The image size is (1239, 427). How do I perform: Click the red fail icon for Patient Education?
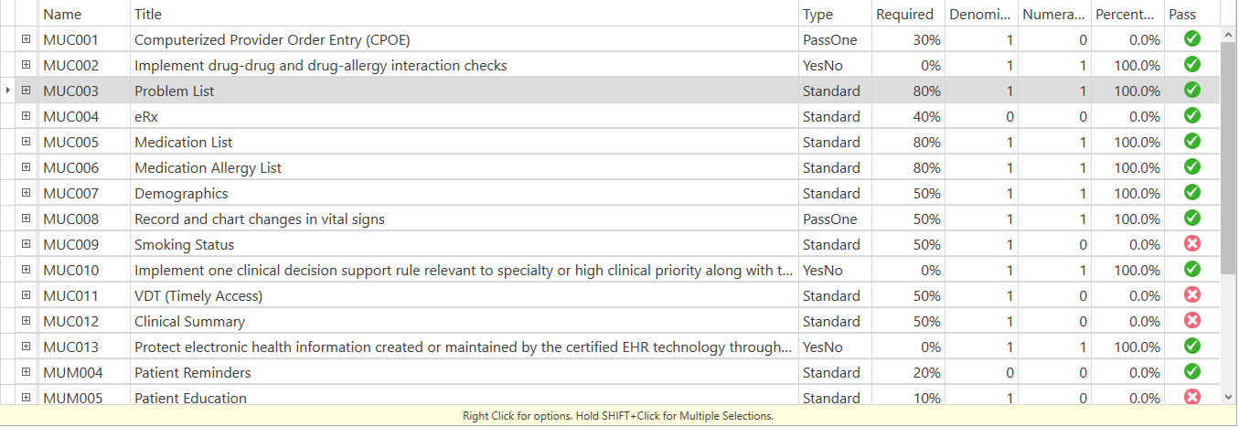[x=1192, y=397]
